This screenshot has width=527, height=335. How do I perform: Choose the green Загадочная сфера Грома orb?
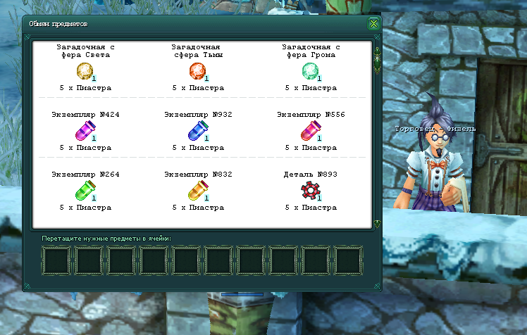click(x=311, y=72)
